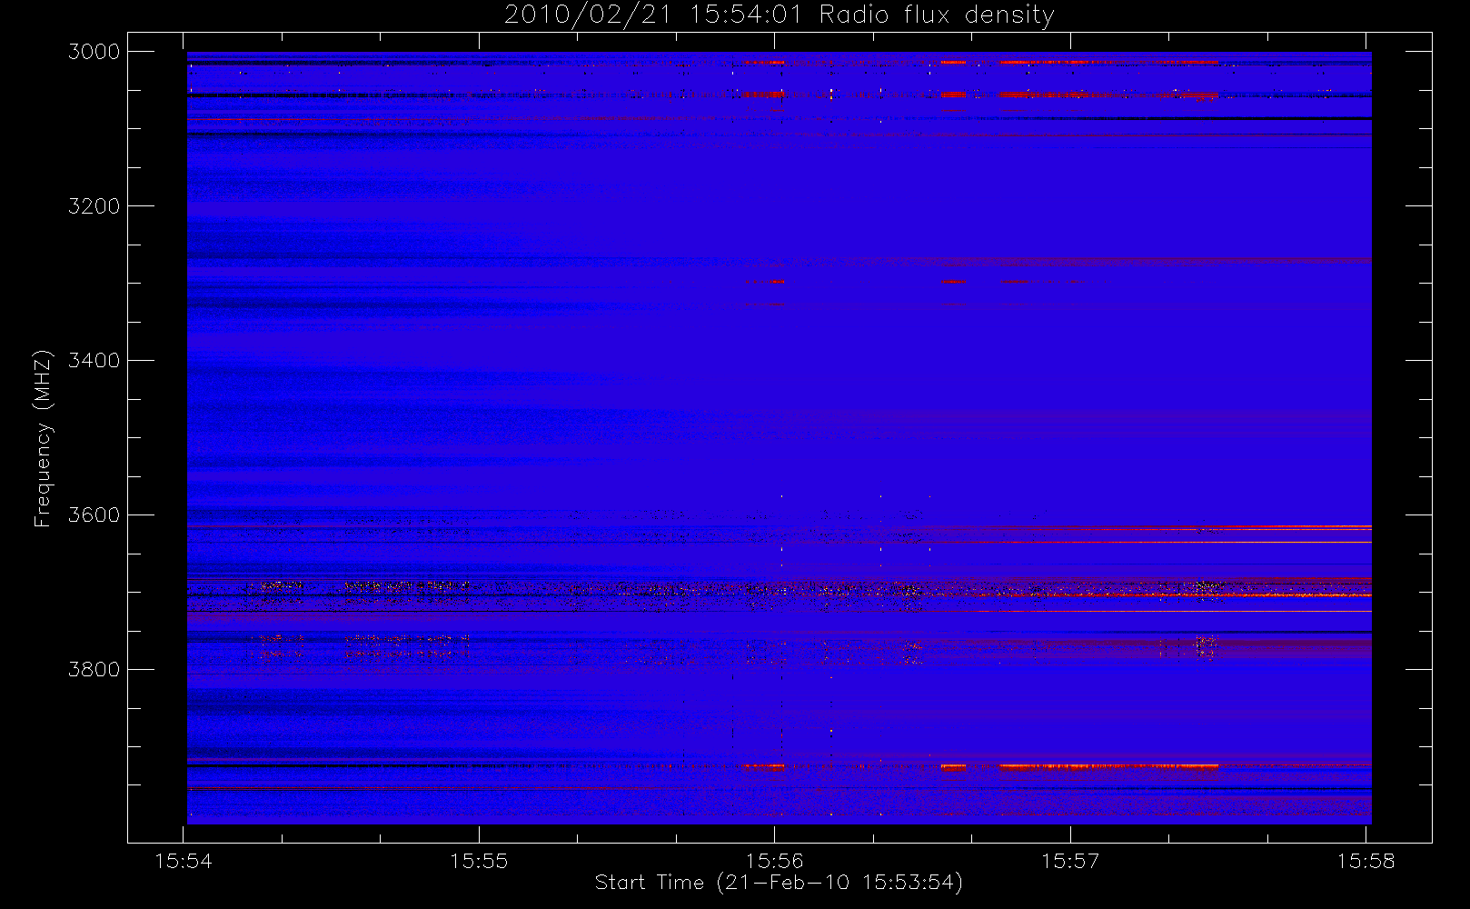Click the 15:57 time tick label
This screenshot has height=909, width=1470.
pos(1070,861)
